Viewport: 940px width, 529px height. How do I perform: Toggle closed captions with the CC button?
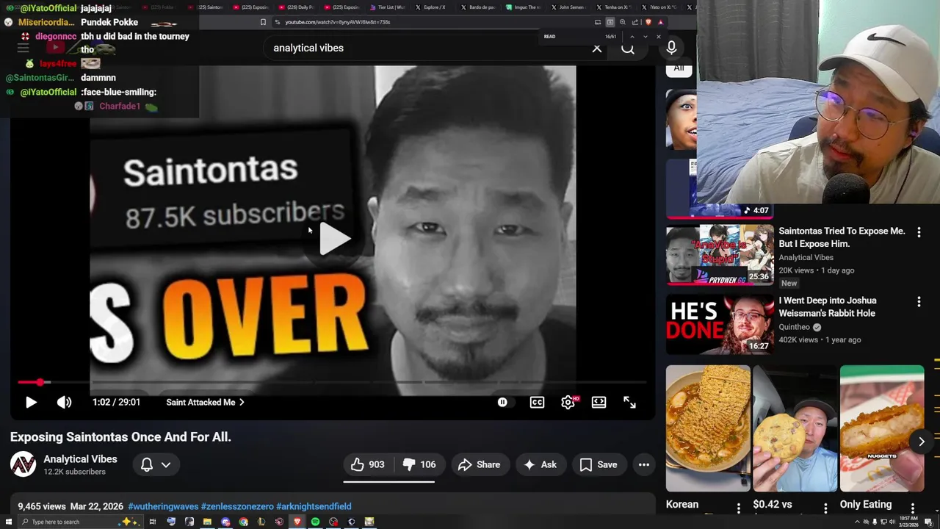click(x=538, y=402)
